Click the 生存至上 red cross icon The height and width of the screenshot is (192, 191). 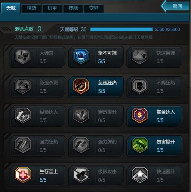click(23, 175)
